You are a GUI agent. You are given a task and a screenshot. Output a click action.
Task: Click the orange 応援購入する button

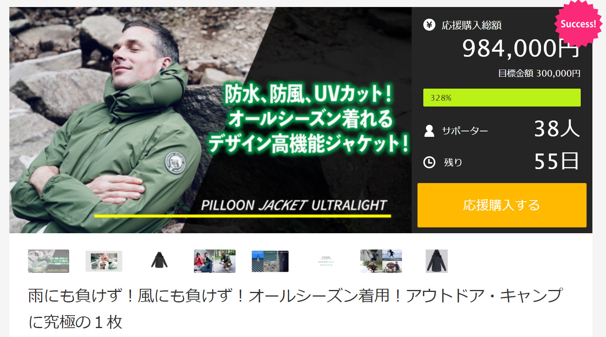point(502,205)
